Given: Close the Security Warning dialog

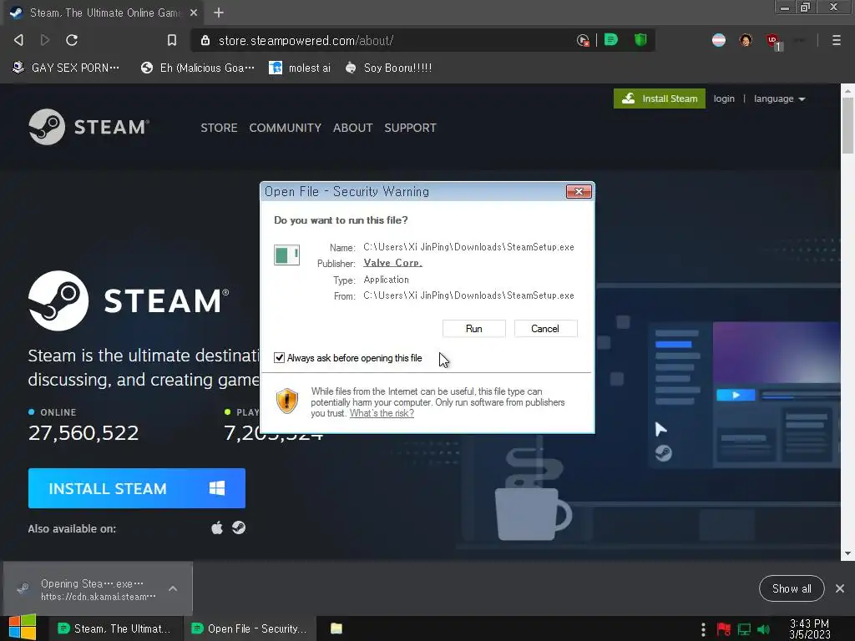Looking at the screenshot, I should tap(579, 191).
